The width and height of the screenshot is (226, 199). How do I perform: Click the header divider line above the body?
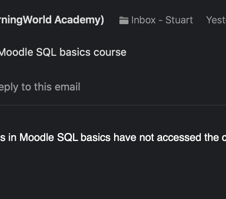tap(113, 105)
